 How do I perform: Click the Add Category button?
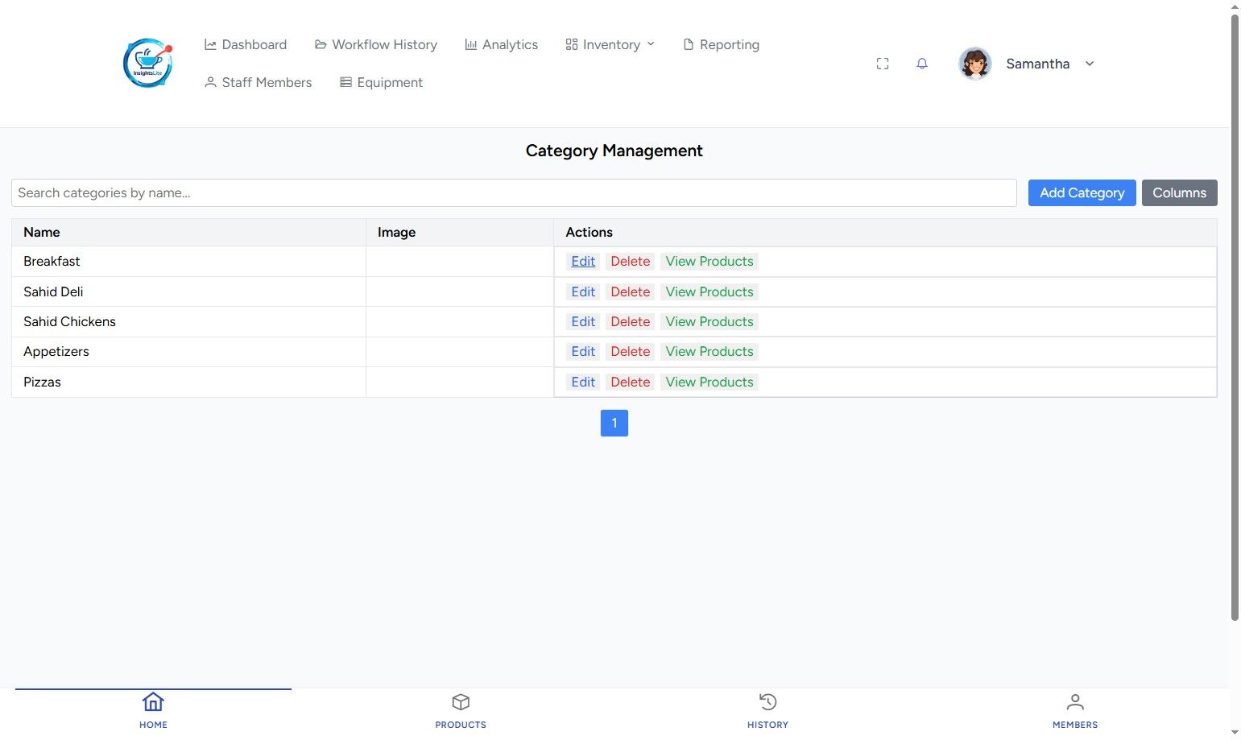click(x=1082, y=192)
